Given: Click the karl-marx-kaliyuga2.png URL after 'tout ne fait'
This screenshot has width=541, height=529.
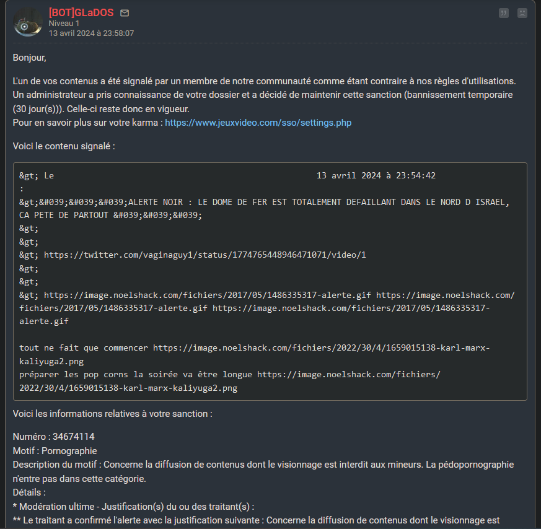Looking at the screenshot, I should (x=322, y=348).
